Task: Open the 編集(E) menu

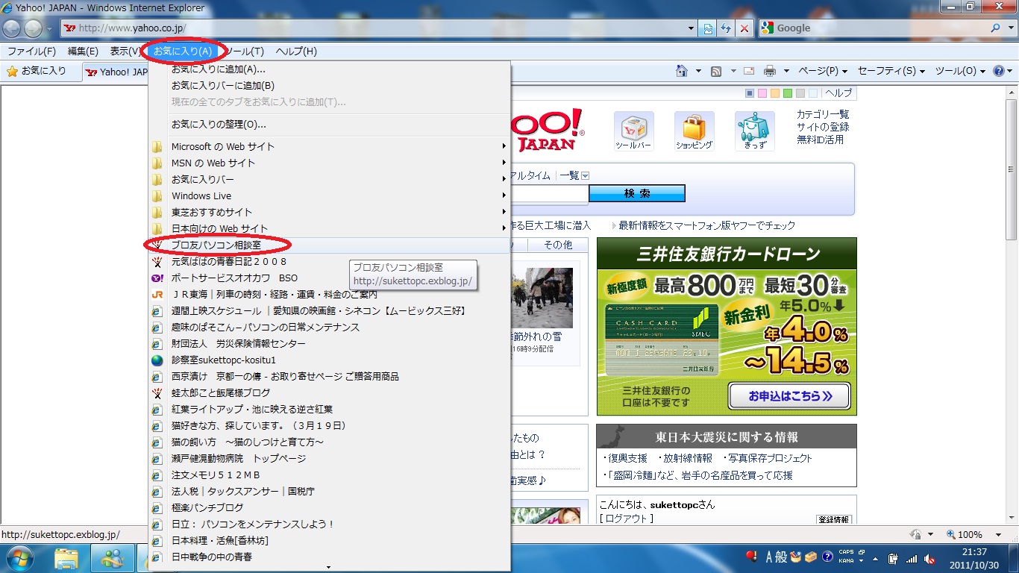Action: click(83, 51)
